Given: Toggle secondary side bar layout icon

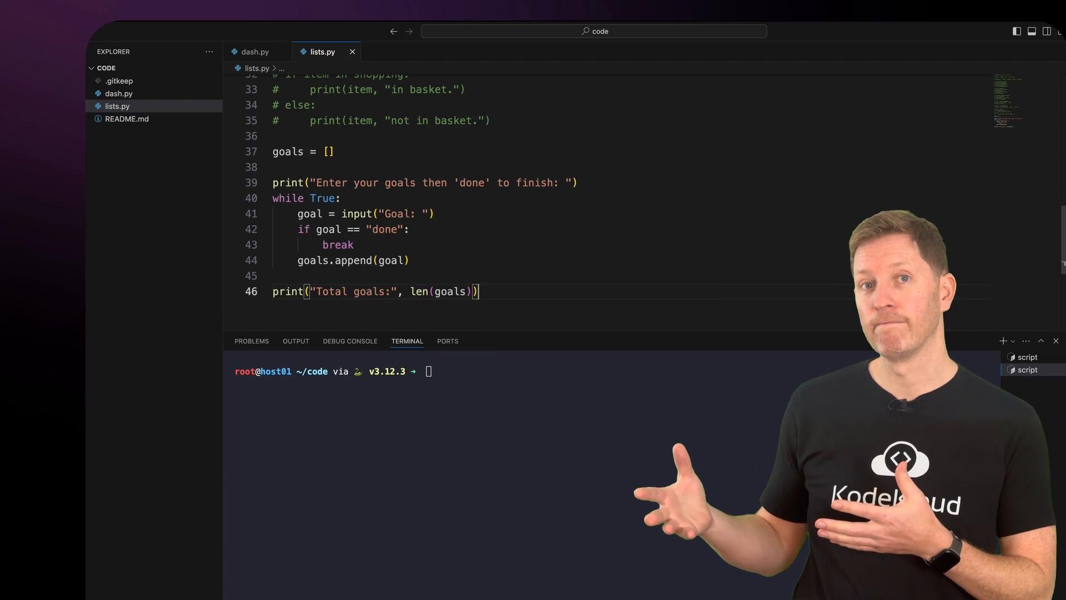Looking at the screenshot, I should 1047,31.
